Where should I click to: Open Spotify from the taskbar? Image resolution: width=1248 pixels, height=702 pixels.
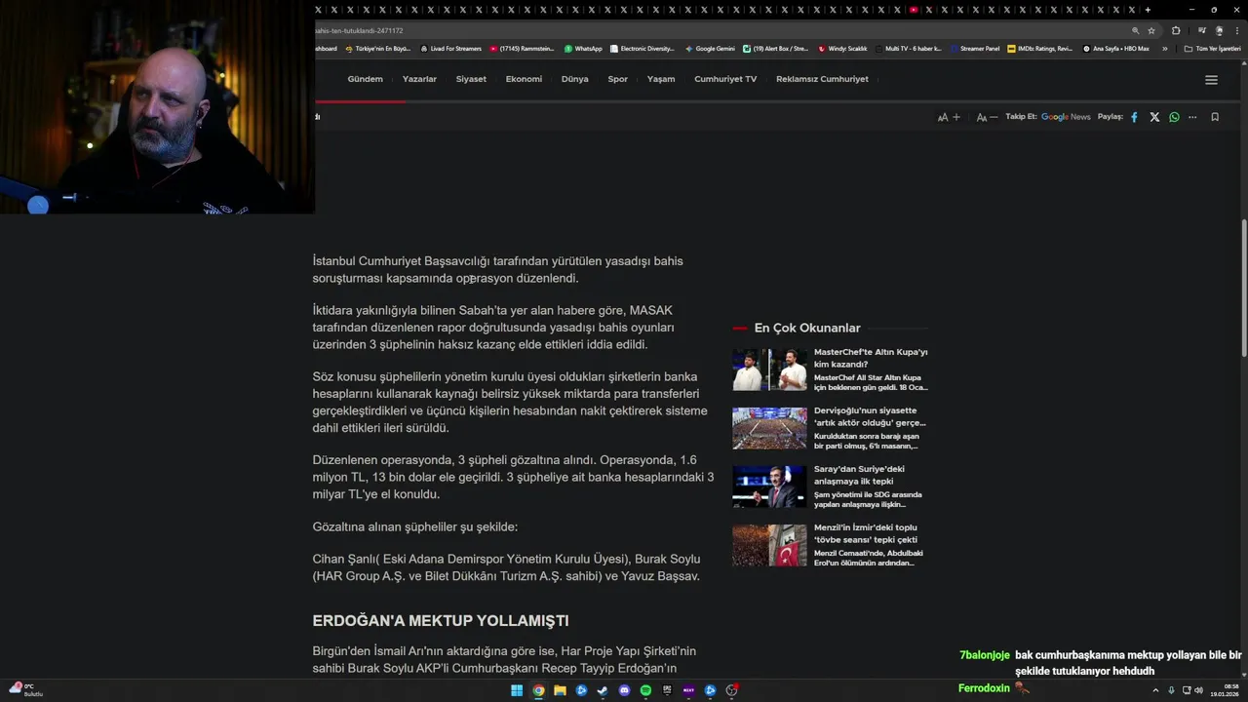tap(645, 690)
